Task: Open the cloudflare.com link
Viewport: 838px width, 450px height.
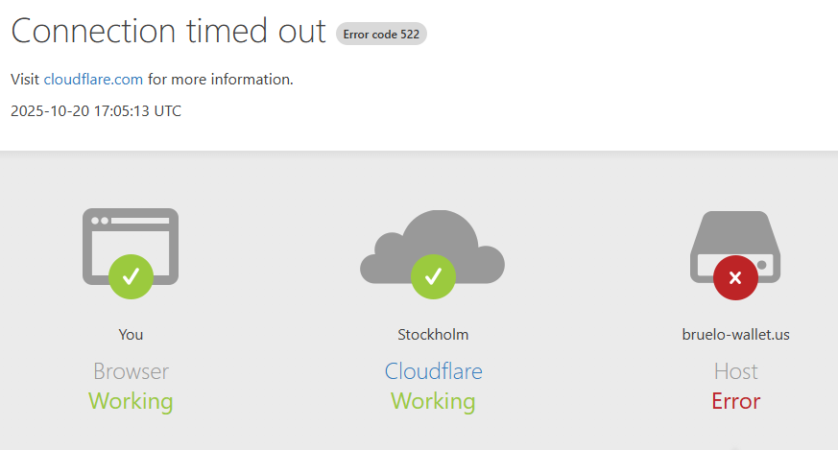Action: [93, 80]
